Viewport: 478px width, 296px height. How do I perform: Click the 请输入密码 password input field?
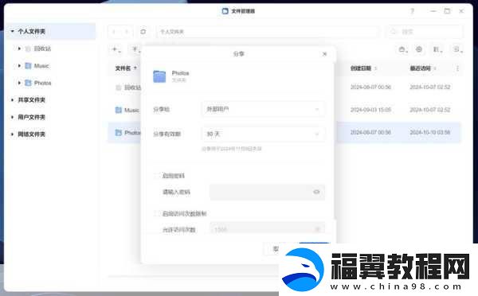tap(268, 192)
